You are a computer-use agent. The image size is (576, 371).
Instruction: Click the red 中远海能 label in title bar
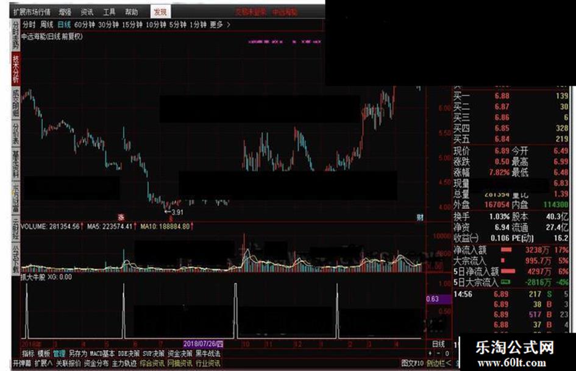point(285,12)
